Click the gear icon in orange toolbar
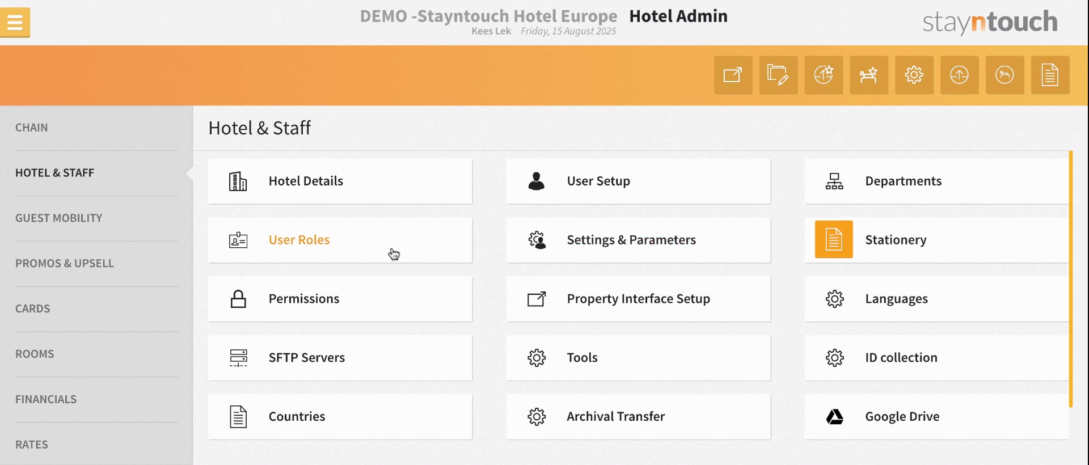This screenshot has width=1089, height=465. [x=914, y=75]
